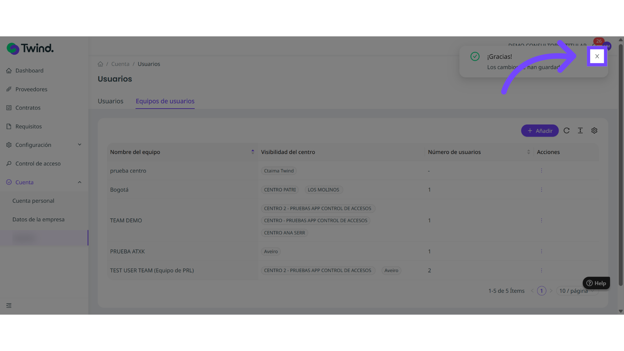Click CENTRO ANA SERR tag

(x=284, y=233)
